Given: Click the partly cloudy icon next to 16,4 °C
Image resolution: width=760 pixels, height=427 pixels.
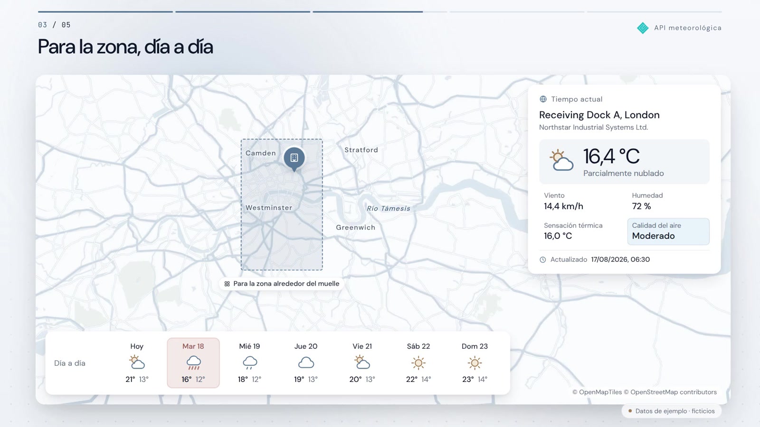Looking at the screenshot, I should 561,160.
